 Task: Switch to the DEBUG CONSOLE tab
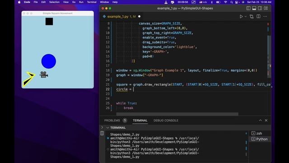click(166, 120)
